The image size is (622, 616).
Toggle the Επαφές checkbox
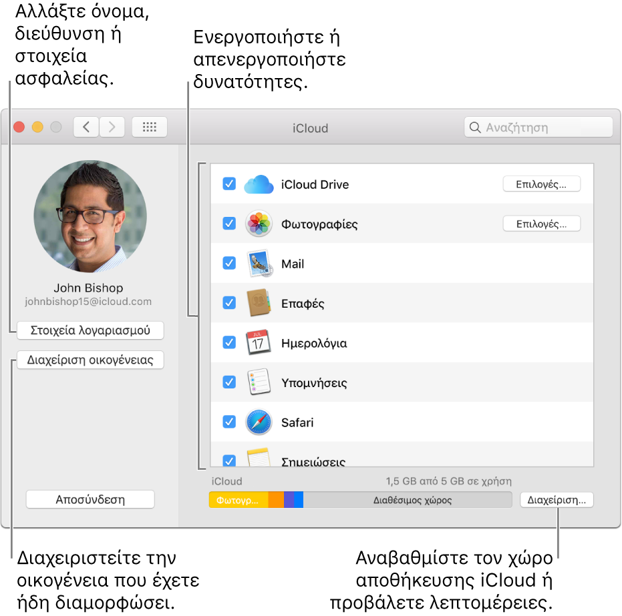click(229, 302)
